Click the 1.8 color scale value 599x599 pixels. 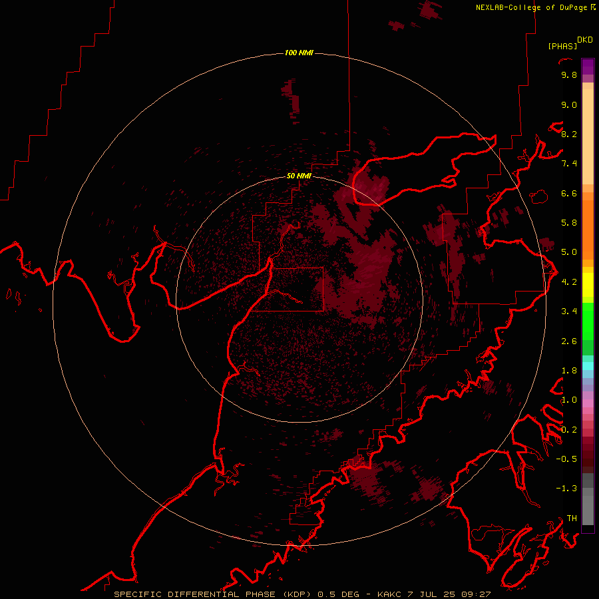(569, 371)
